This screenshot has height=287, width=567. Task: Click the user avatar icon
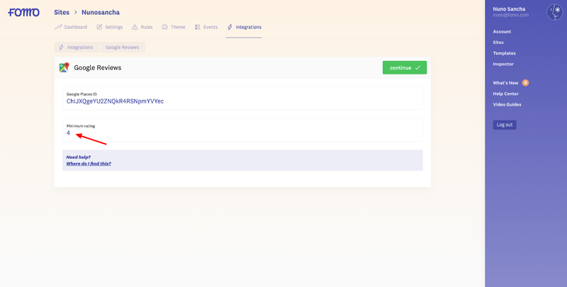(x=555, y=12)
